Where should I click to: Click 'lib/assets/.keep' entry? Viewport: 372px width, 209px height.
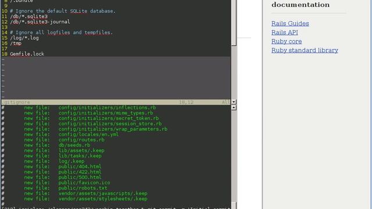(x=81, y=150)
